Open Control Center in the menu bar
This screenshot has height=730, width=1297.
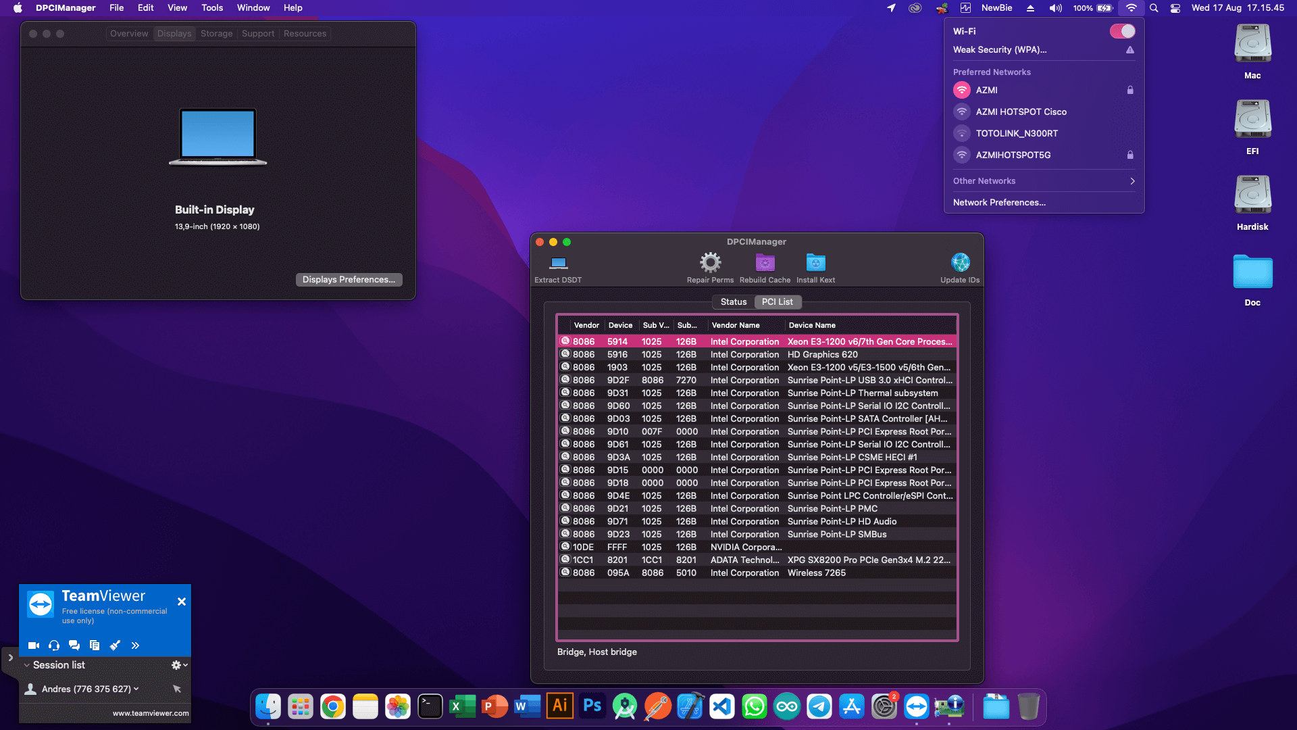(x=1175, y=8)
